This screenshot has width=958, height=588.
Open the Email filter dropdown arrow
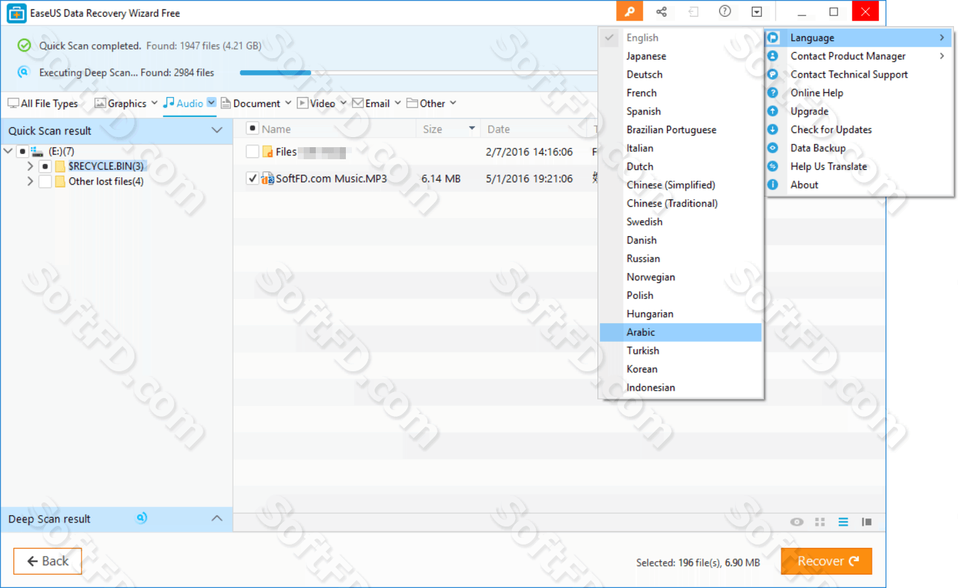pyautogui.click(x=398, y=103)
